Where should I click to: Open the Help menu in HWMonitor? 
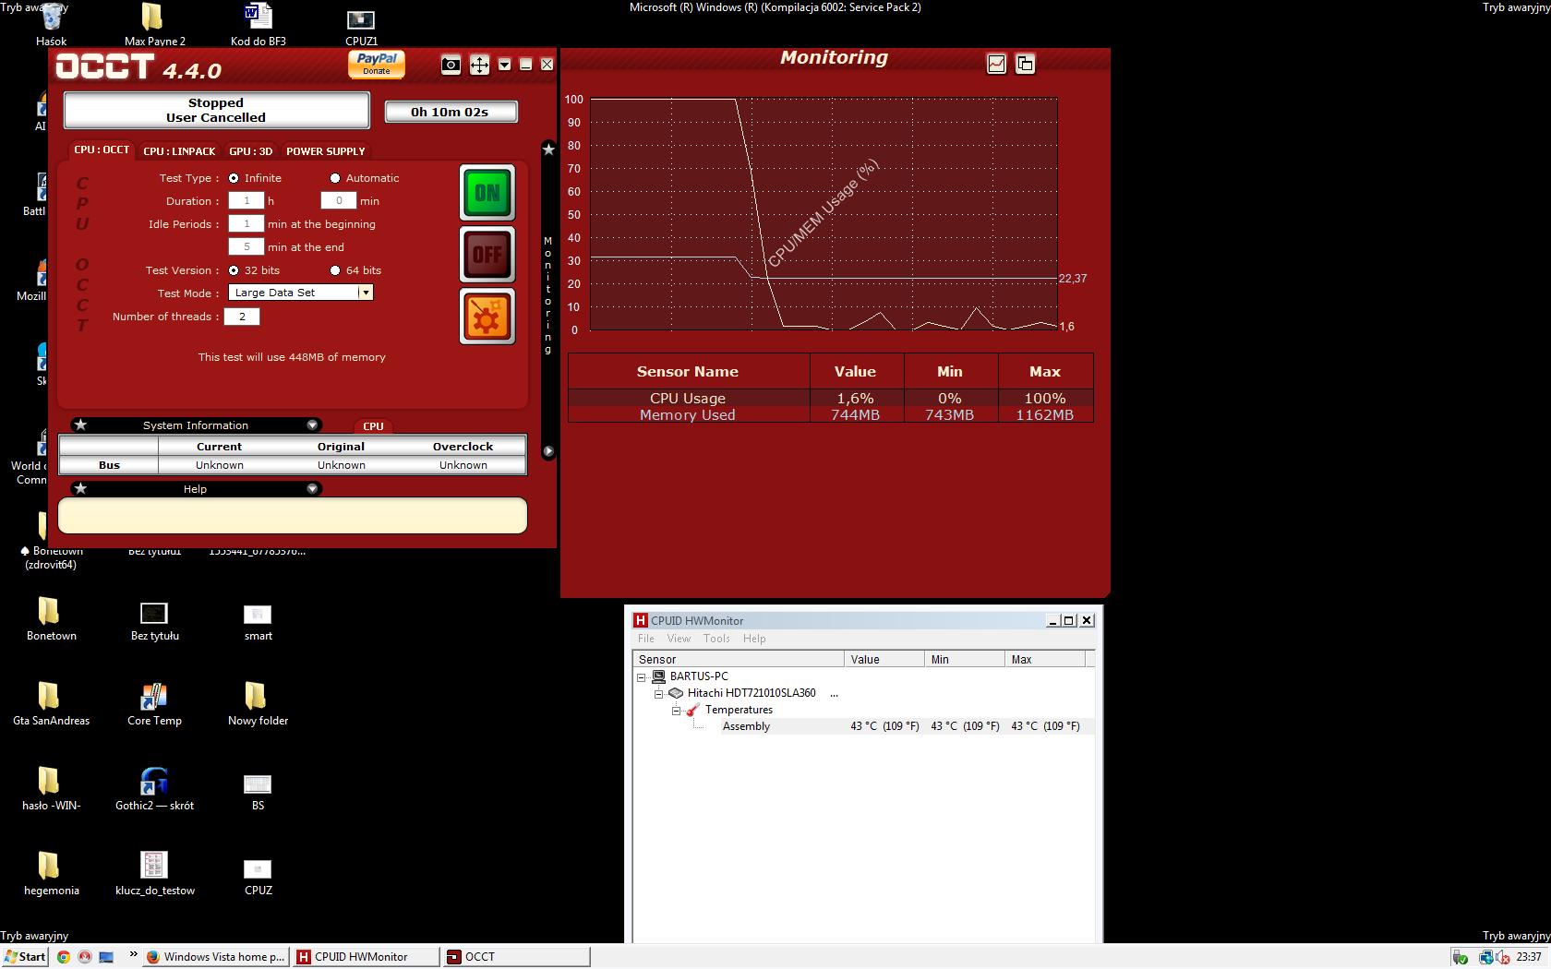pos(754,639)
